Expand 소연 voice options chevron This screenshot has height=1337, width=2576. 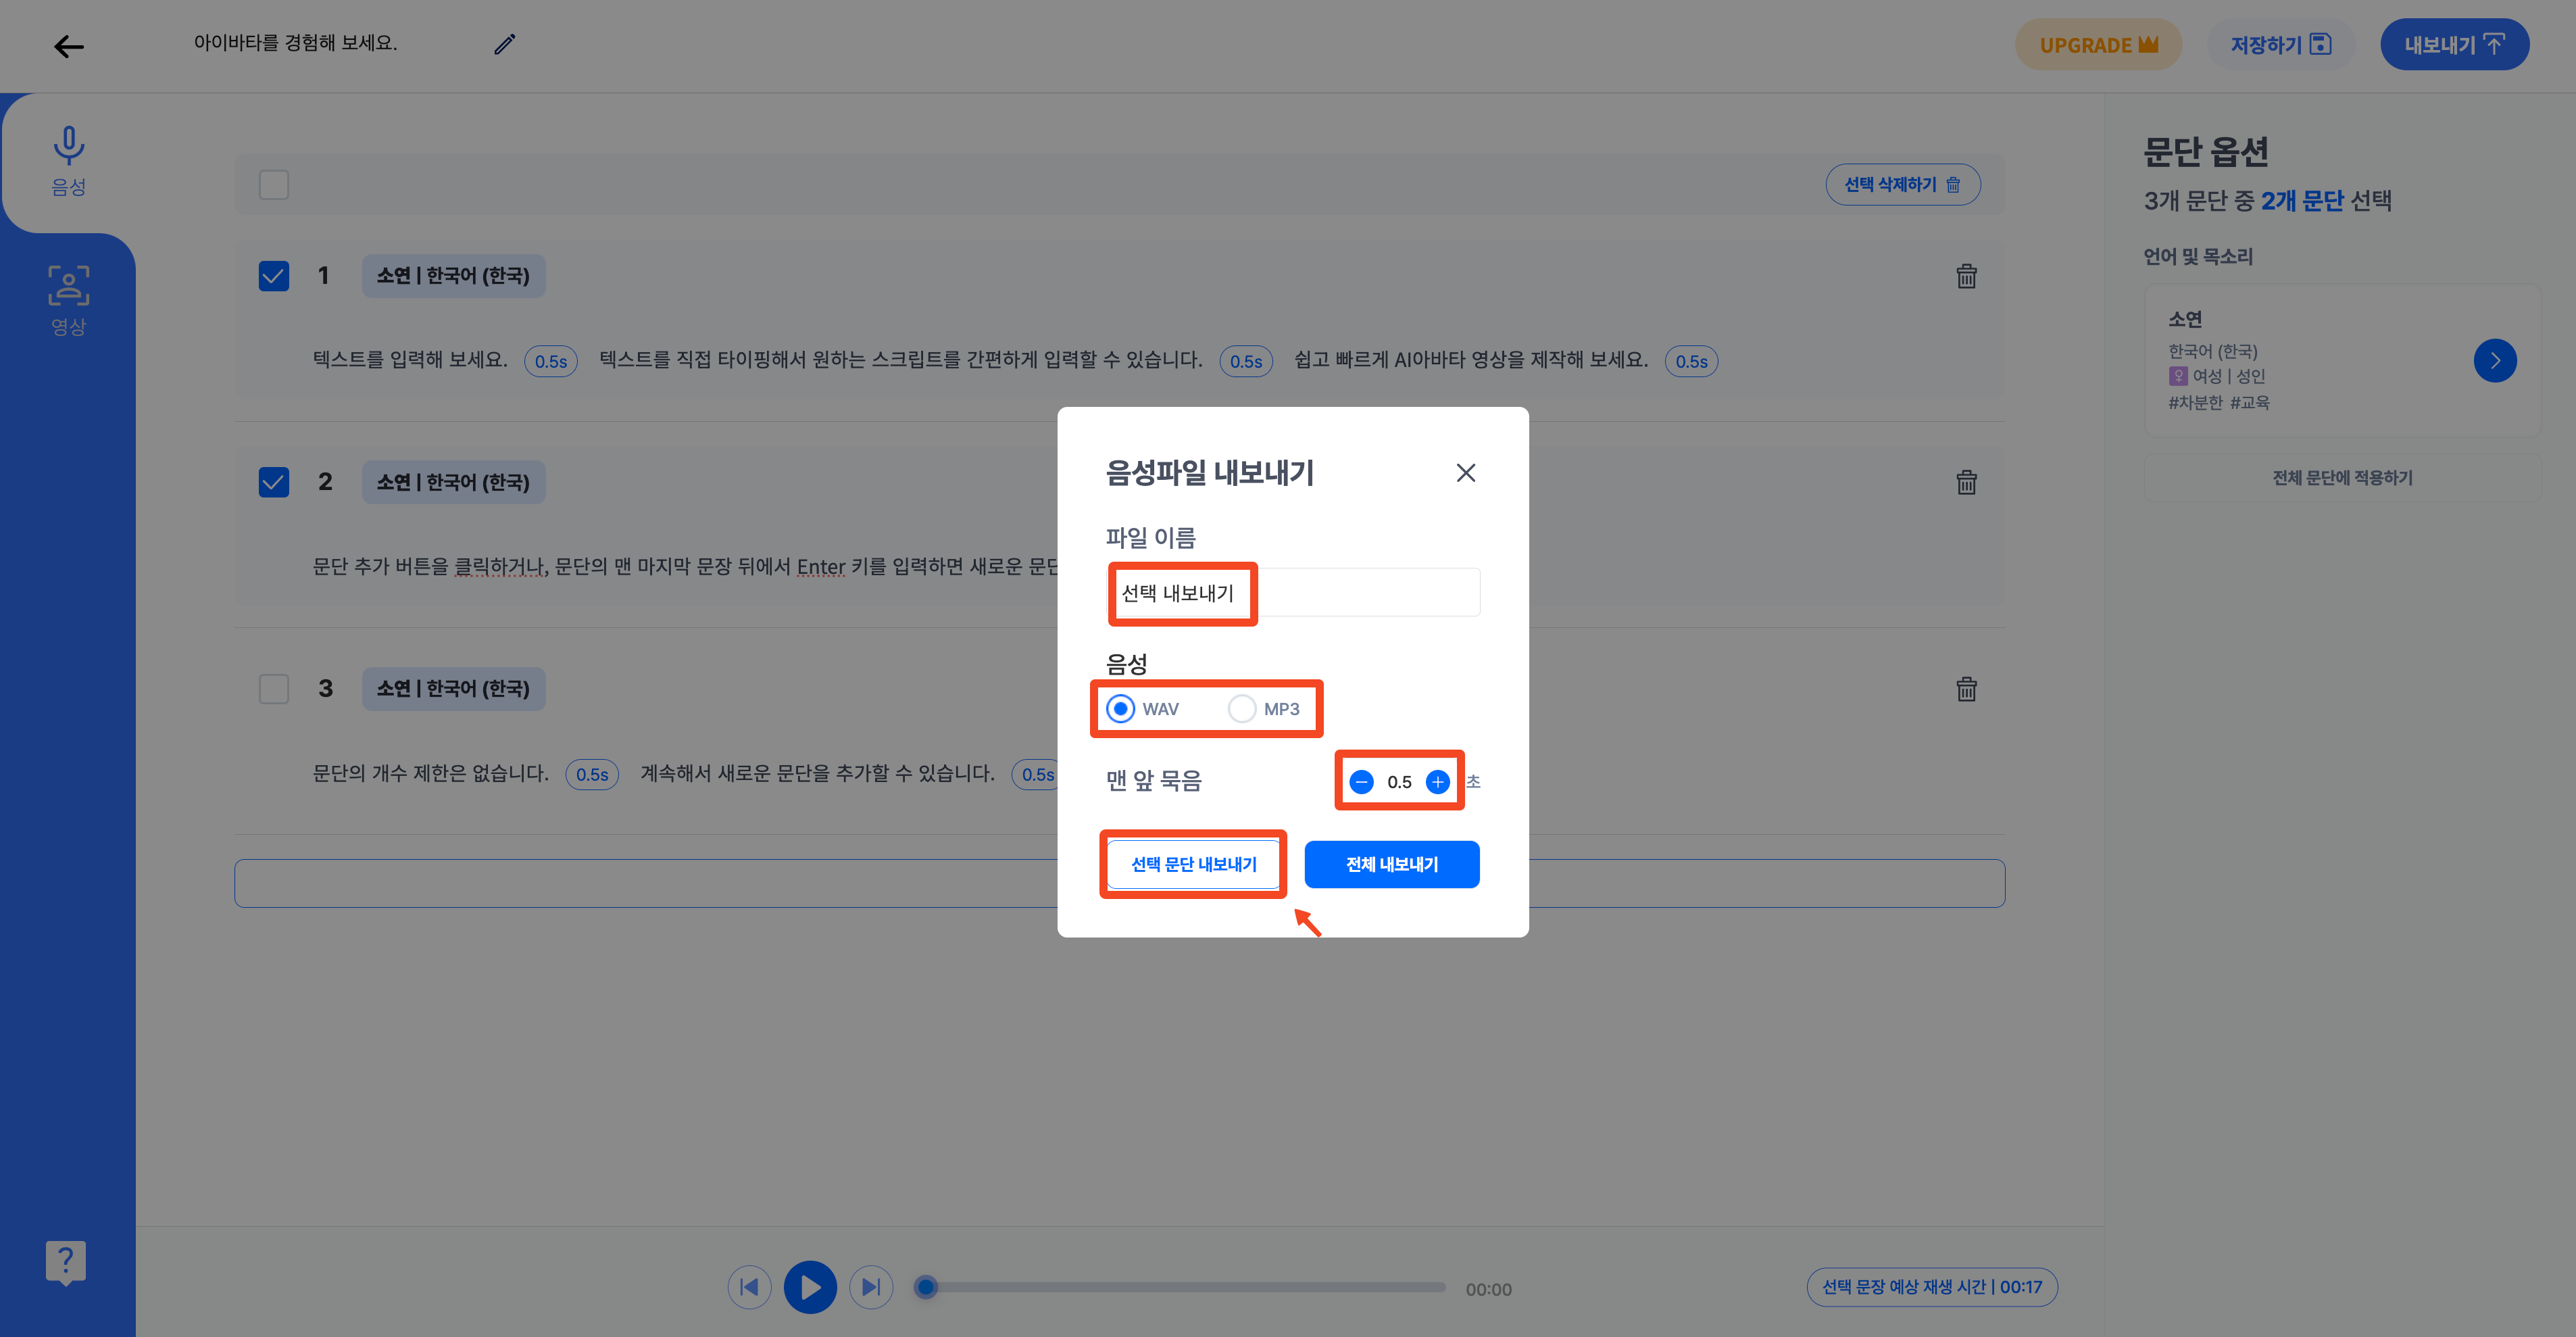[x=2494, y=361]
